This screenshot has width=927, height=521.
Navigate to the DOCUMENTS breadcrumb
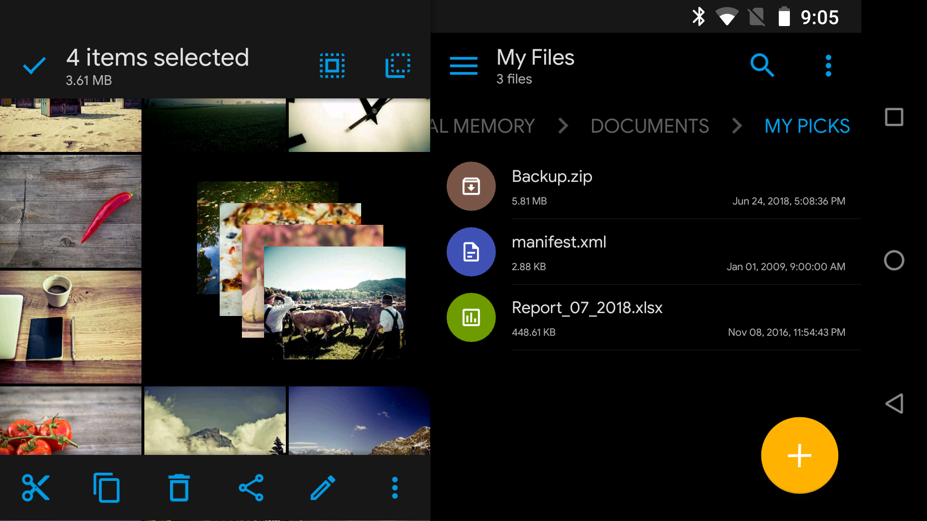(650, 126)
